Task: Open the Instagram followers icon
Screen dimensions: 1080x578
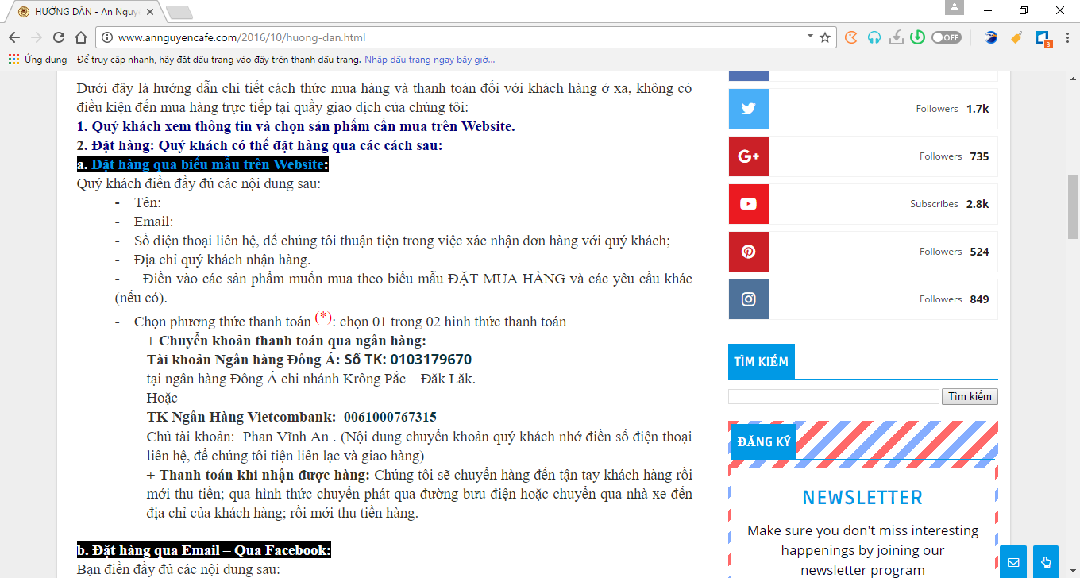Action: 748,299
